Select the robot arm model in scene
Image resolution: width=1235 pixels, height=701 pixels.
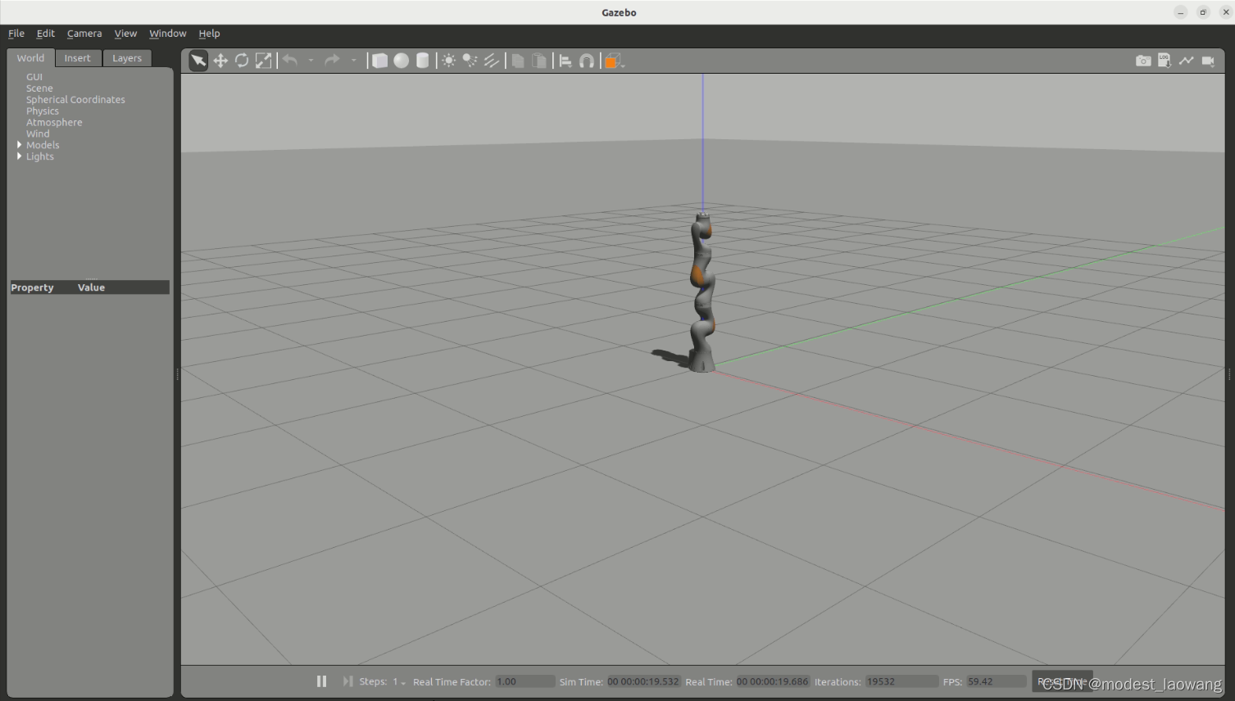point(702,295)
